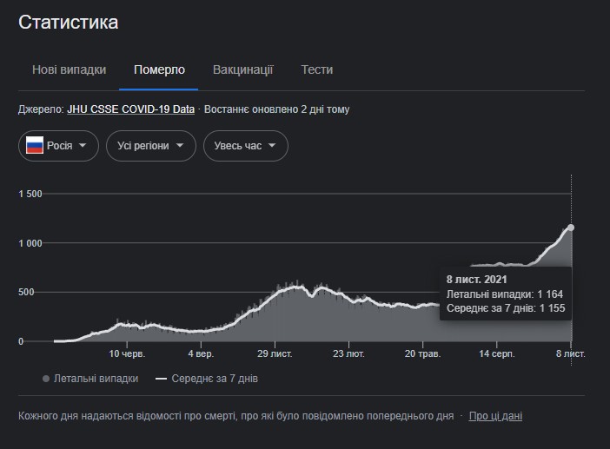This screenshot has width=610, height=449.
Task: Click the 14 серп. date on the axis
Action: 497,354
